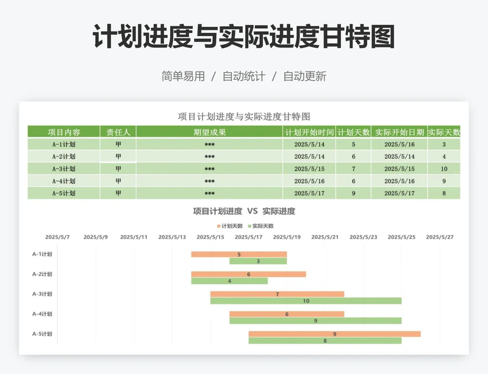Screen dimensions: 488x374
Task: Click the A-5计划 chart axis label
Action: point(42,334)
